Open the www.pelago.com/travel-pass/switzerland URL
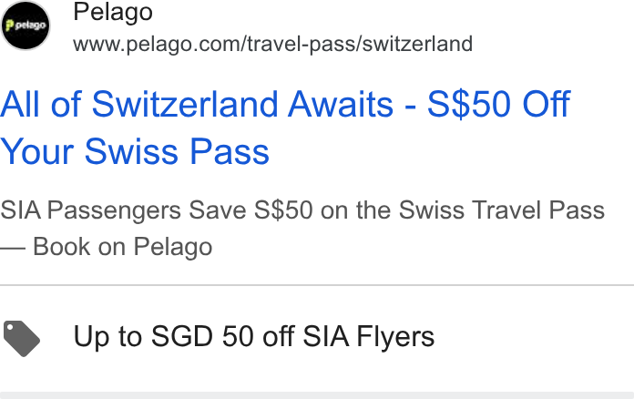This screenshot has width=634, height=399. point(273,44)
